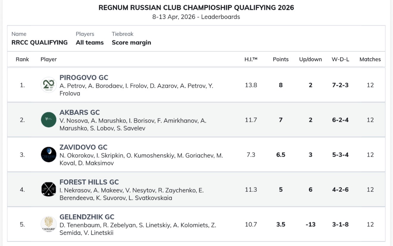Screen dimensions: 393x246
Task: Click the Forest Hills GC logo
Action: (x=49, y=189)
